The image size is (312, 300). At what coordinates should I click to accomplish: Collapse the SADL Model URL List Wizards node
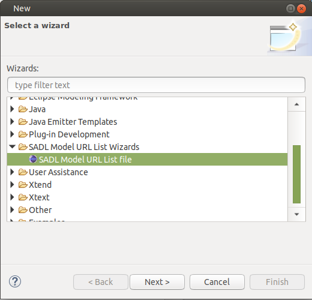[13, 147]
